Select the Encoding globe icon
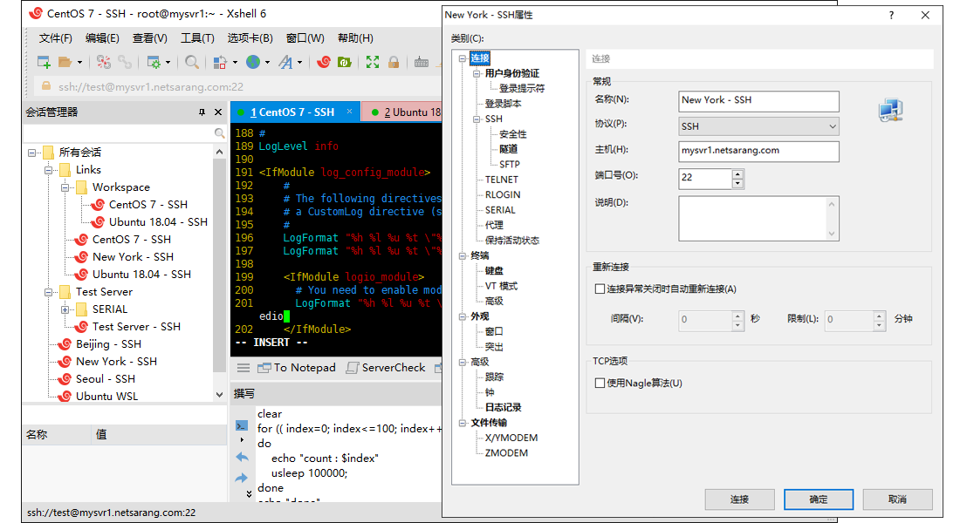 tap(253, 61)
